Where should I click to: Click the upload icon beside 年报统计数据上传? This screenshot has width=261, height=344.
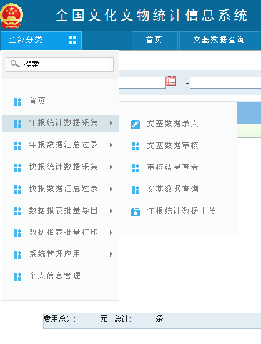pyautogui.click(x=135, y=212)
